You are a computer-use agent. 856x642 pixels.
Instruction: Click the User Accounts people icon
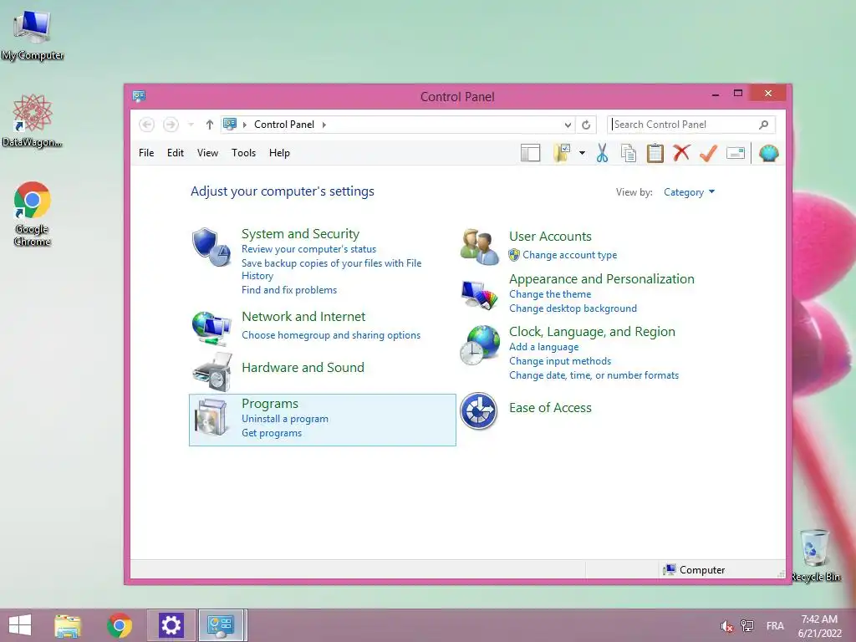479,247
